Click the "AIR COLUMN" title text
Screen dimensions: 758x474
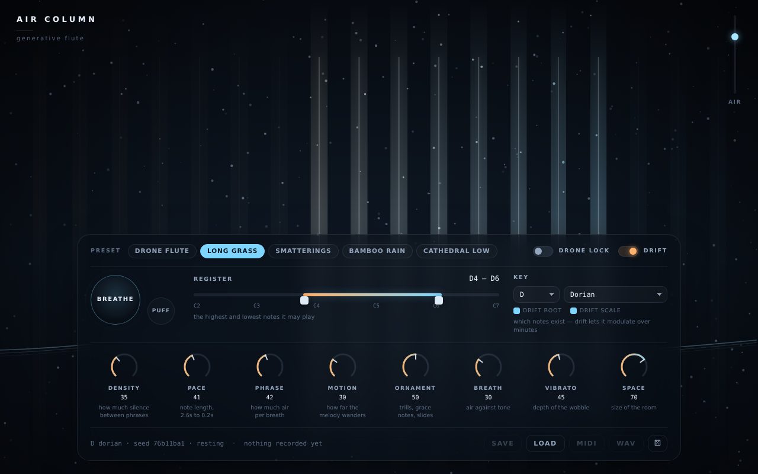[x=56, y=20]
